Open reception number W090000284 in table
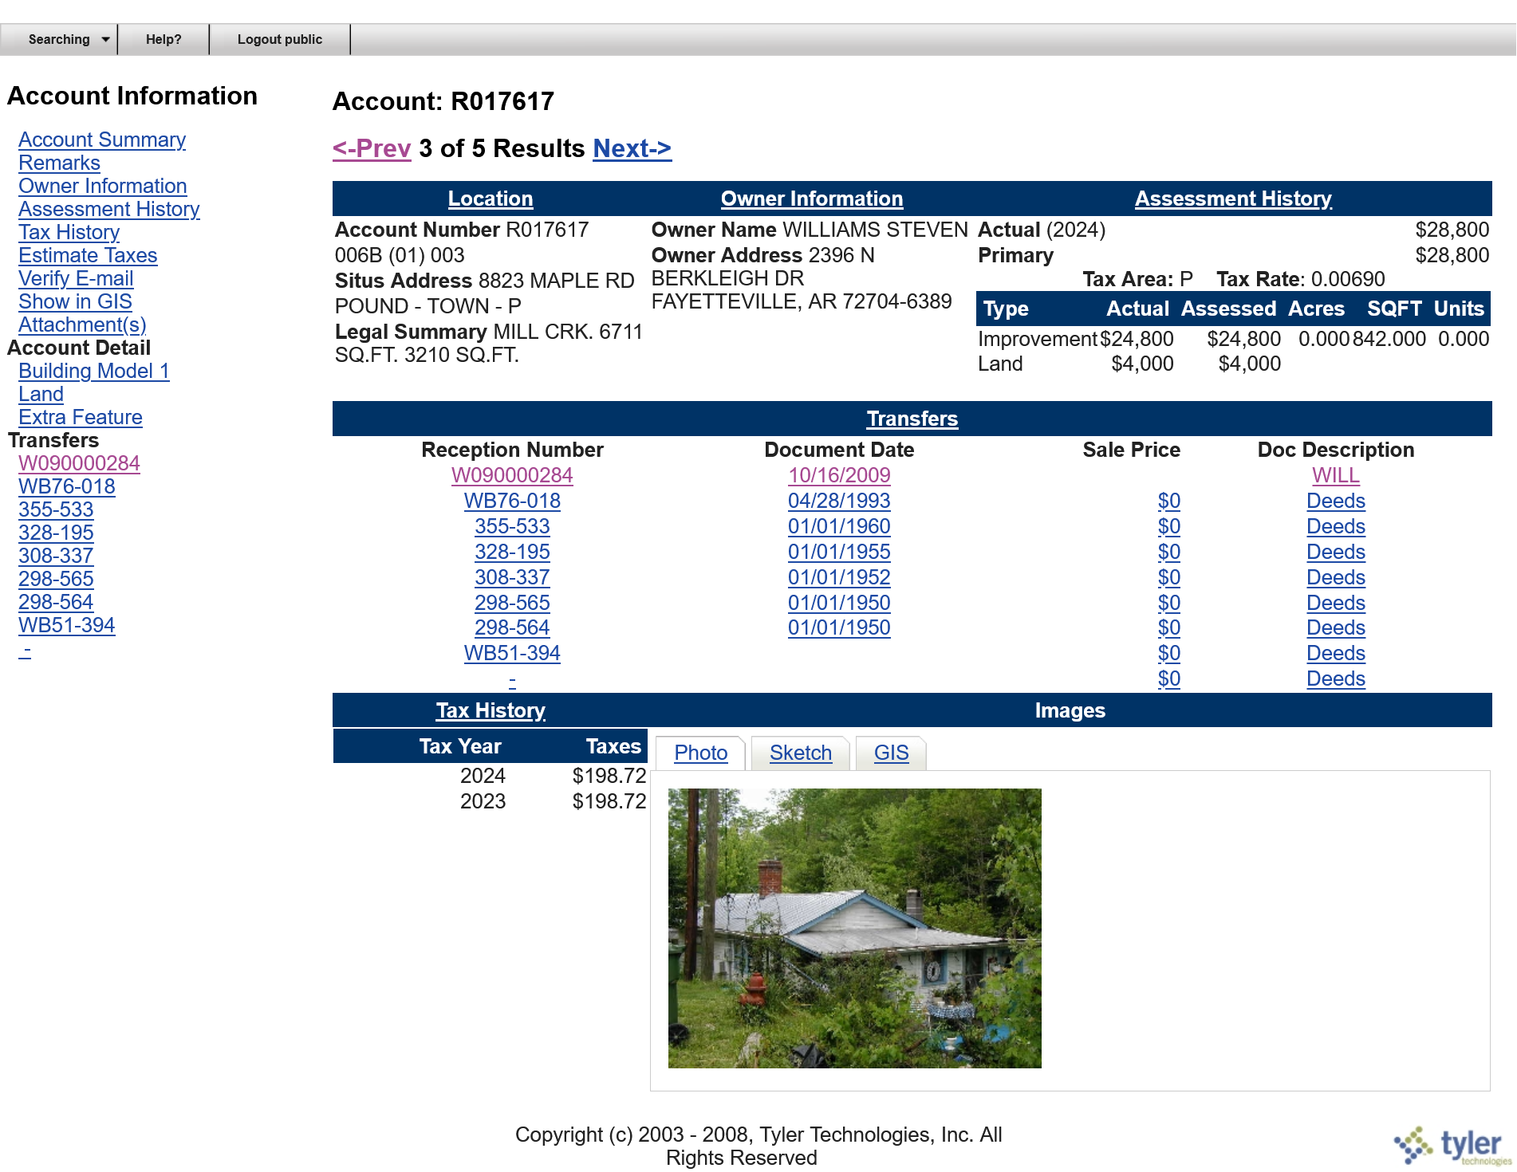This screenshot has width=1517, height=1172. 512,475
